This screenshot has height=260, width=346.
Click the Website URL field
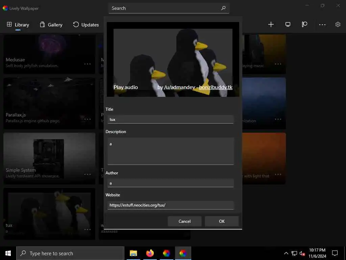[171, 205]
